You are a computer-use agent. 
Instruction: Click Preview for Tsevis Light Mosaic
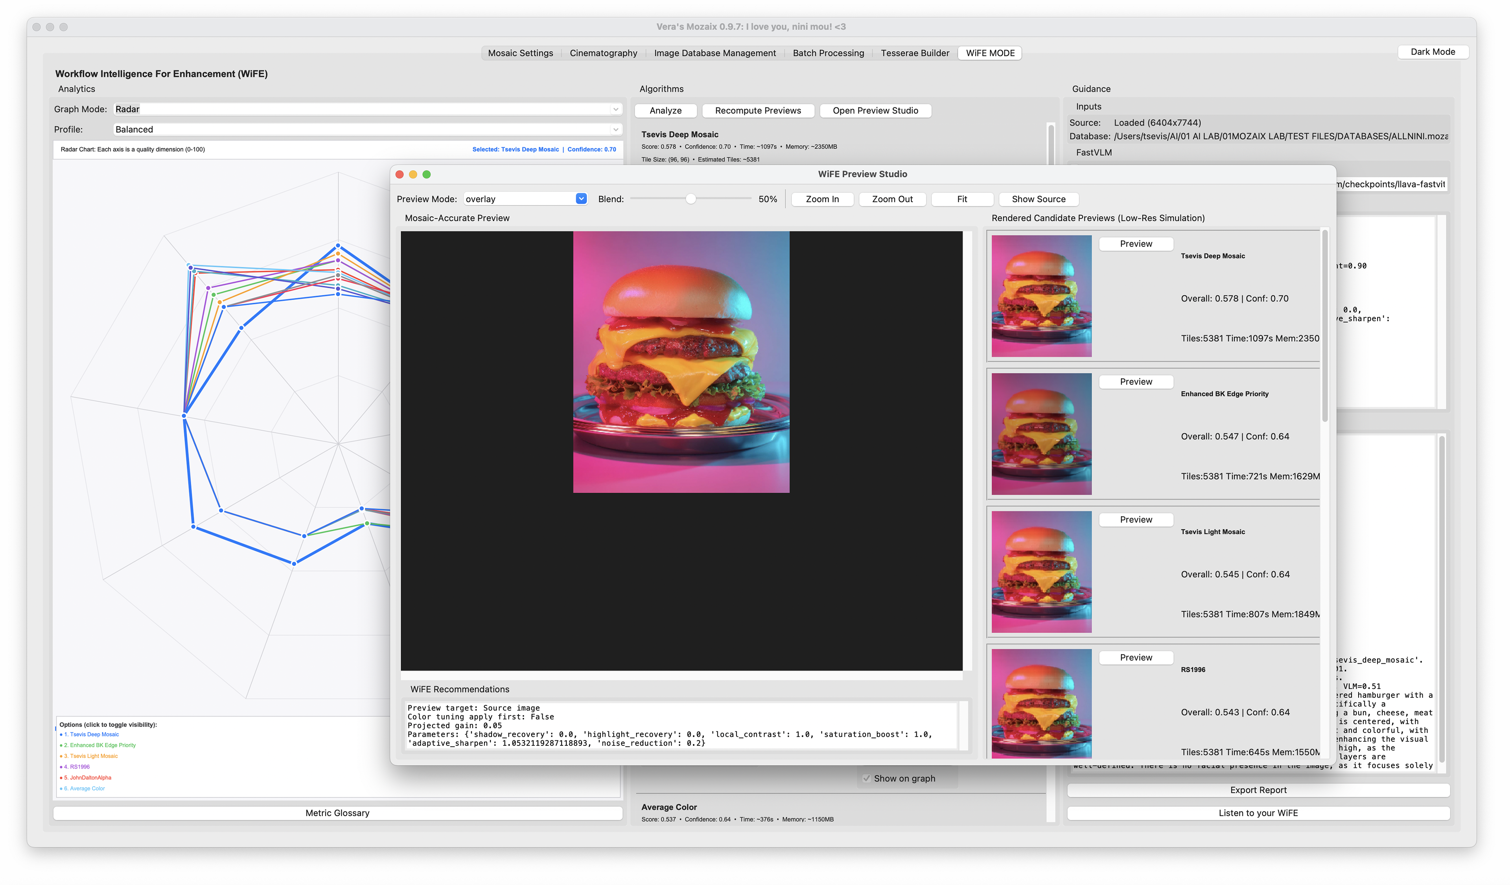coord(1136,520)
